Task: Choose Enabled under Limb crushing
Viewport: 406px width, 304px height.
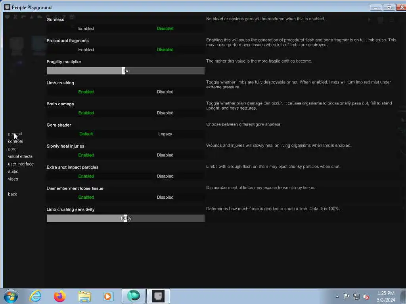Action: [86, 92]
